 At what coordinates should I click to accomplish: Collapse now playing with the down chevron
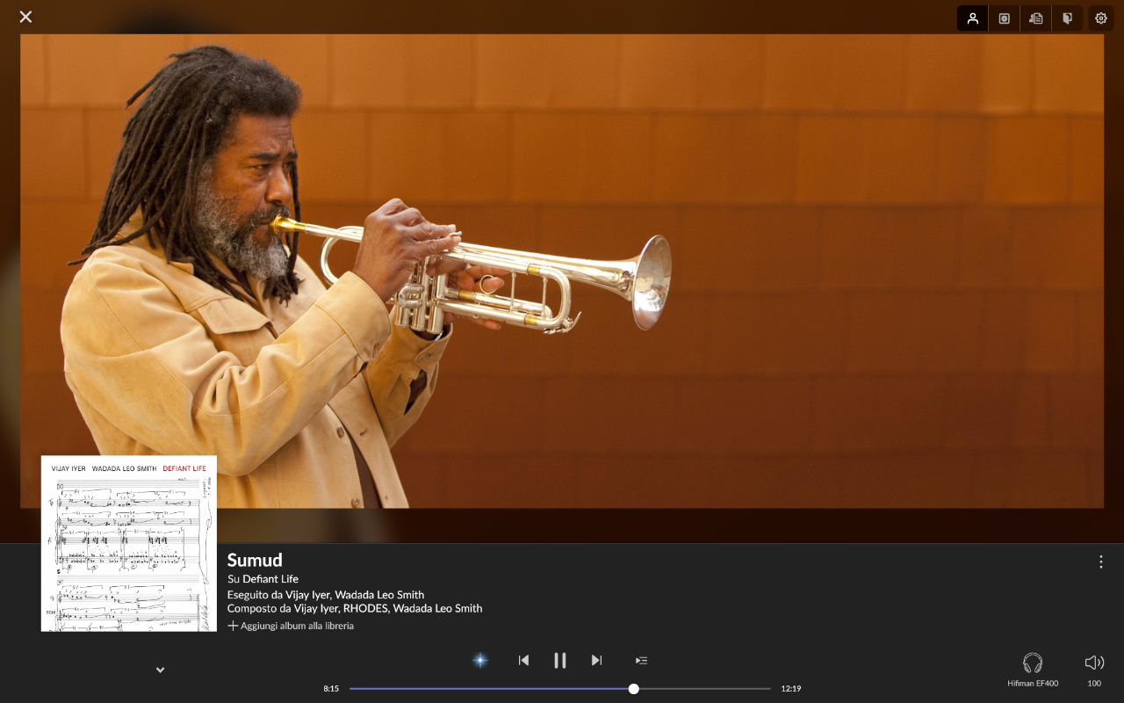click(161, 670)
